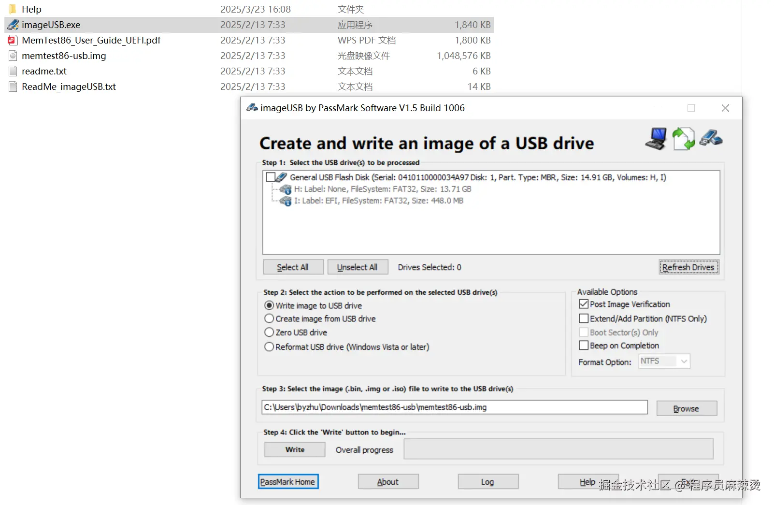
Task: Select the I: EFI 448.0 MB volume row
Action: point(379,201)
